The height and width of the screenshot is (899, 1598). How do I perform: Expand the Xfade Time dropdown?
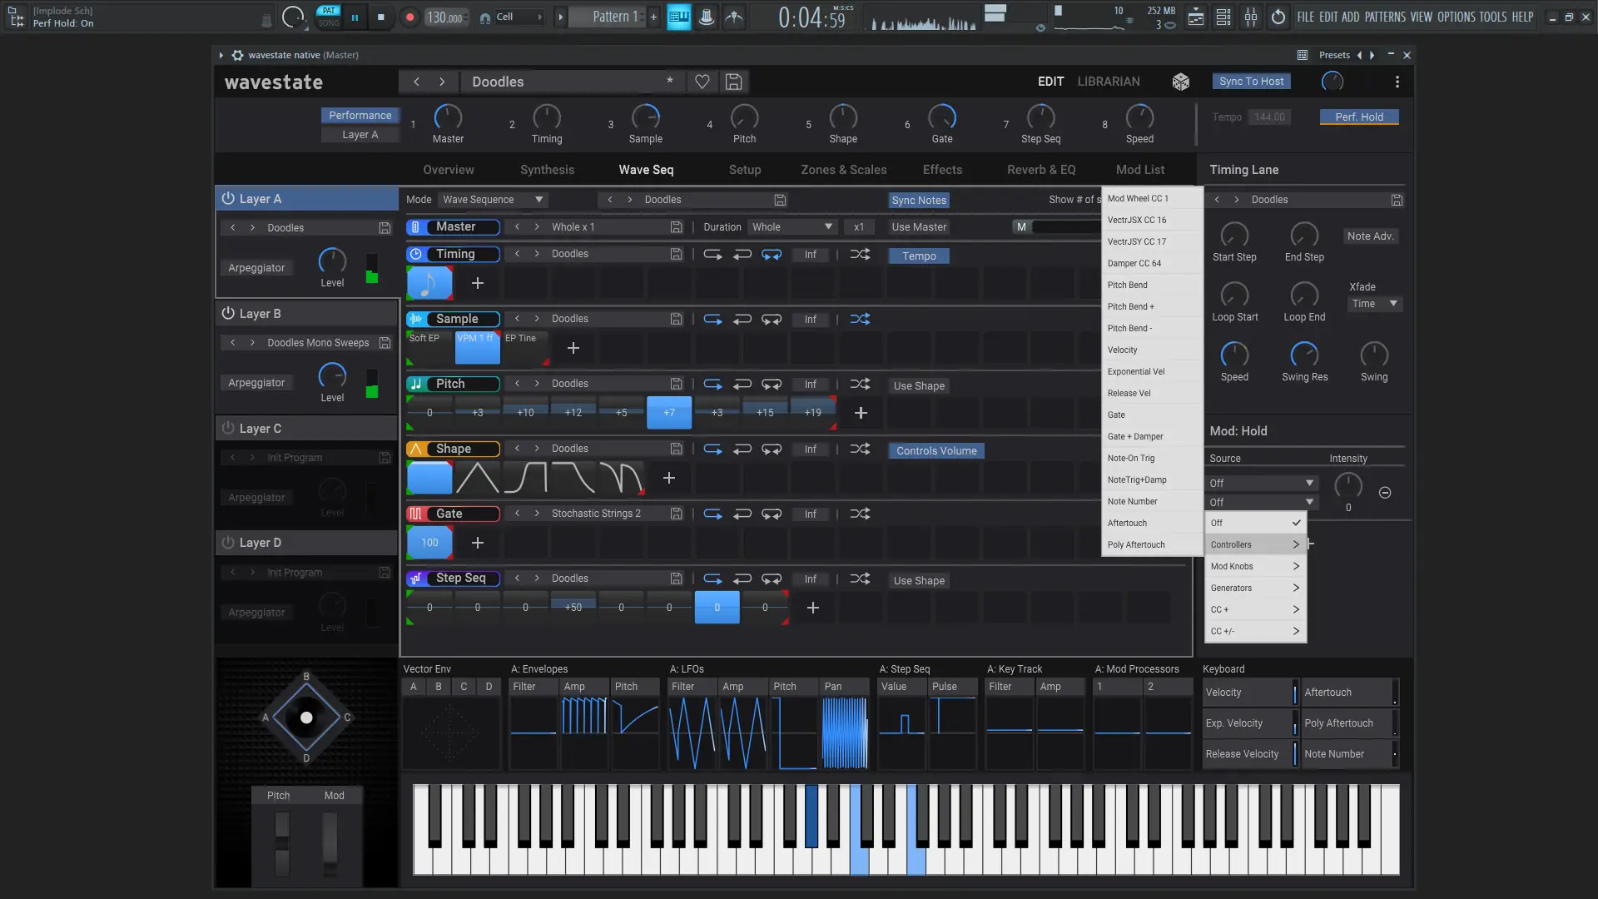1374,304
